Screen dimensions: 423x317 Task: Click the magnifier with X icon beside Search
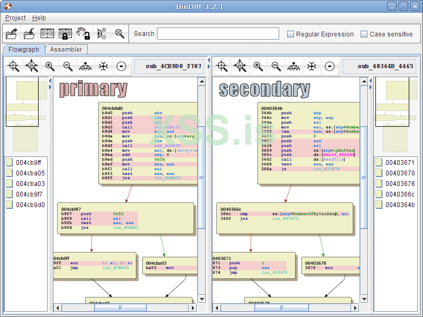click(x=120, y=34)
